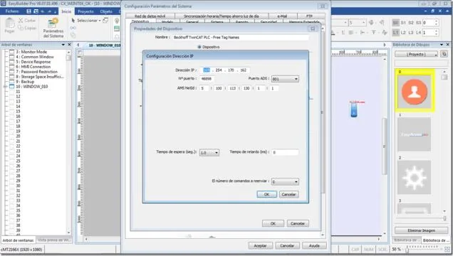Open the Fichero menu
The image size is (453, 256).
tap(12, 11)
